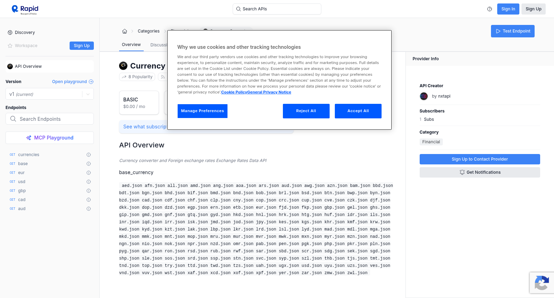The height and width of the screenshot is (298, 554).
Task: Click Reject All cookies
Action: pyautogui.click(x=306, y=111)
